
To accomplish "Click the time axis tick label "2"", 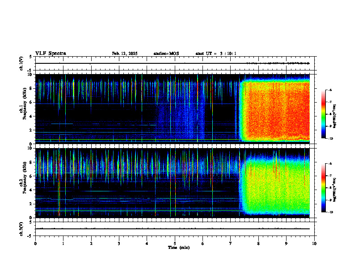I will pyautogui.click(x=91, y=244).
